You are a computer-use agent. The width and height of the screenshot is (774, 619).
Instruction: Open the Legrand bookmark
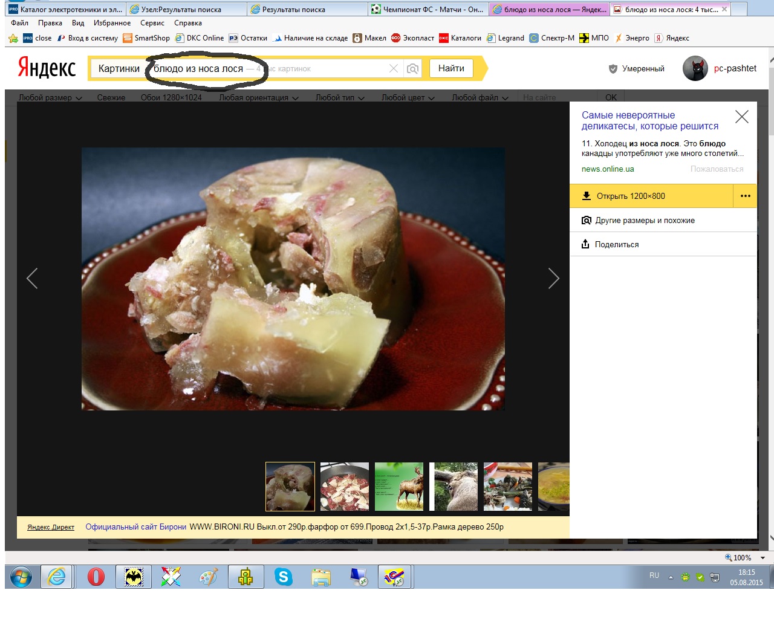click(x=506, y=38)
